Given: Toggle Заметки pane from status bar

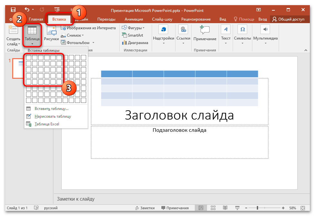Looking at the screenshot, I should coord(145,208).
